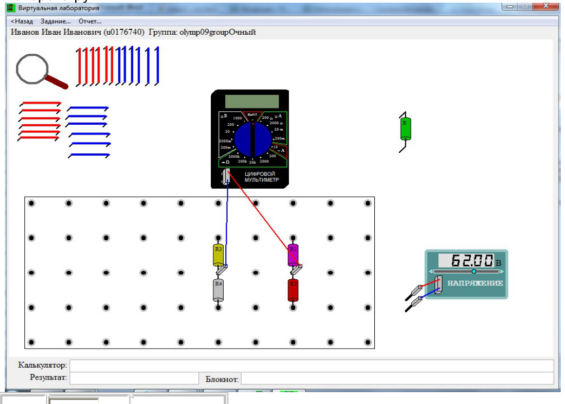Click the multimeter probe tip at R3
Viewport: 565px width, 404px height.
[222, 269]
